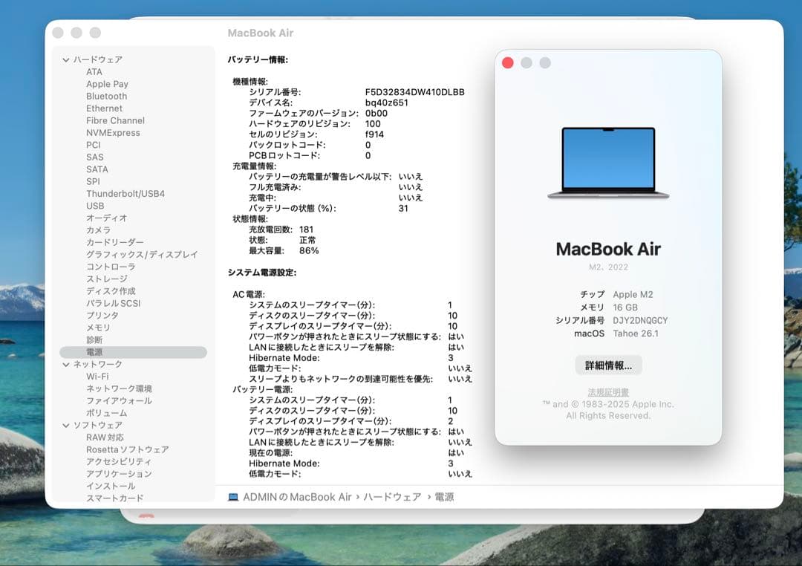The width and height of the screenshot is (802, 566).
Task: Select ATA in the sidebar
Action: [x=94, y=72]
